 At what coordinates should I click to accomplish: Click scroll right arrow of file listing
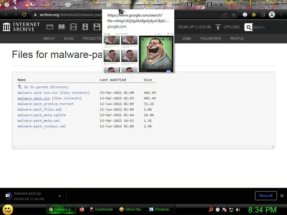coord(273,147)
